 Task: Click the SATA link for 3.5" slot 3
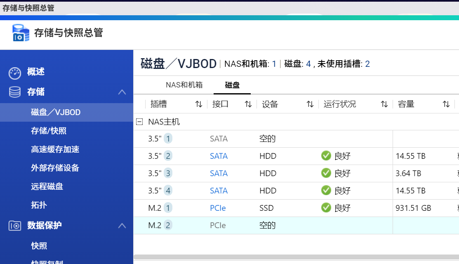tap(219, 173)
